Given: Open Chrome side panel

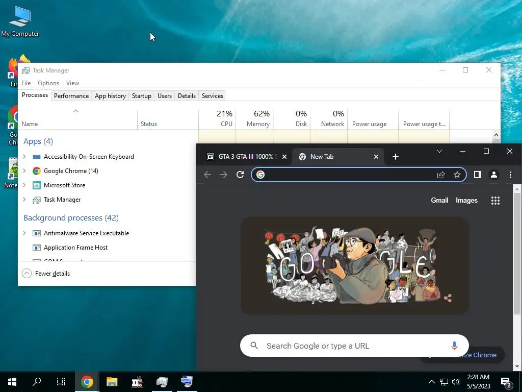Looking at the screenshot, I should pyautogui.click(x=477, y=175).
